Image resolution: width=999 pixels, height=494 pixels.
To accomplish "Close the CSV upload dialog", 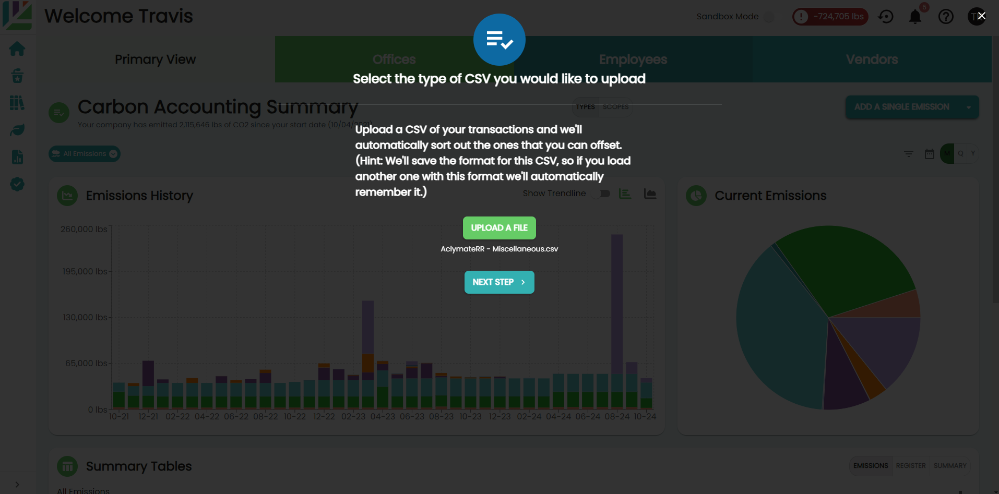I will [x=982, y=16].
